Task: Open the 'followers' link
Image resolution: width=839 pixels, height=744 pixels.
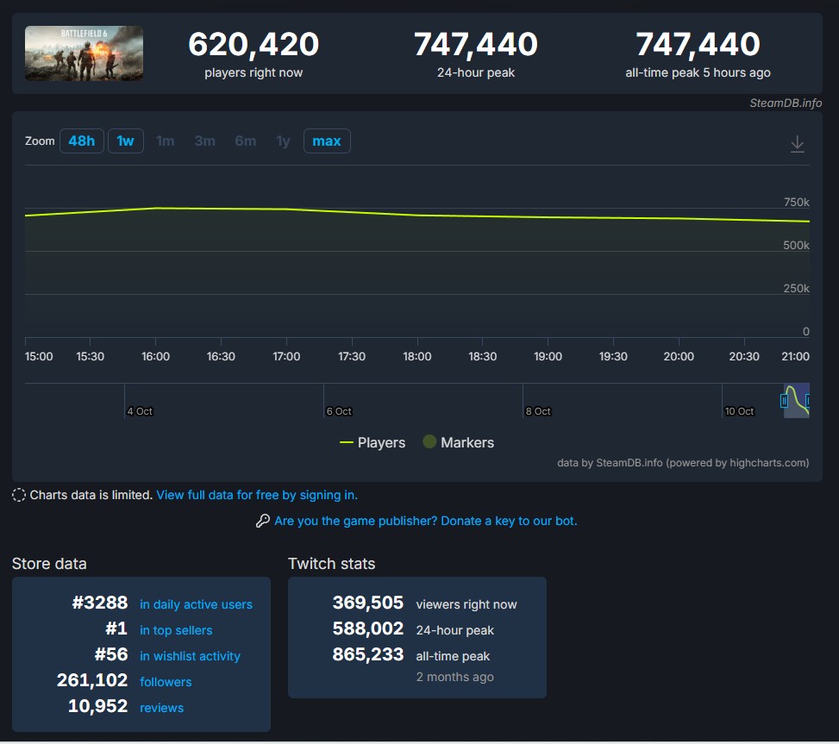Action: (x=166, y=682)
